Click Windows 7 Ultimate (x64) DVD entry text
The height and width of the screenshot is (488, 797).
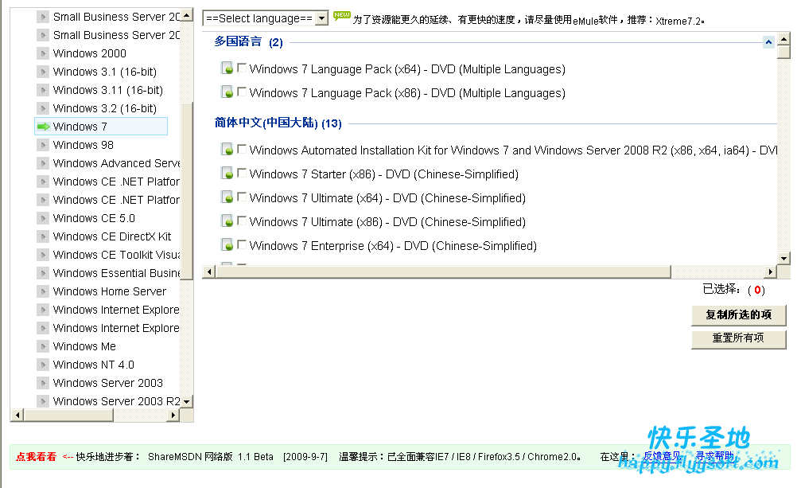[387, 198]
